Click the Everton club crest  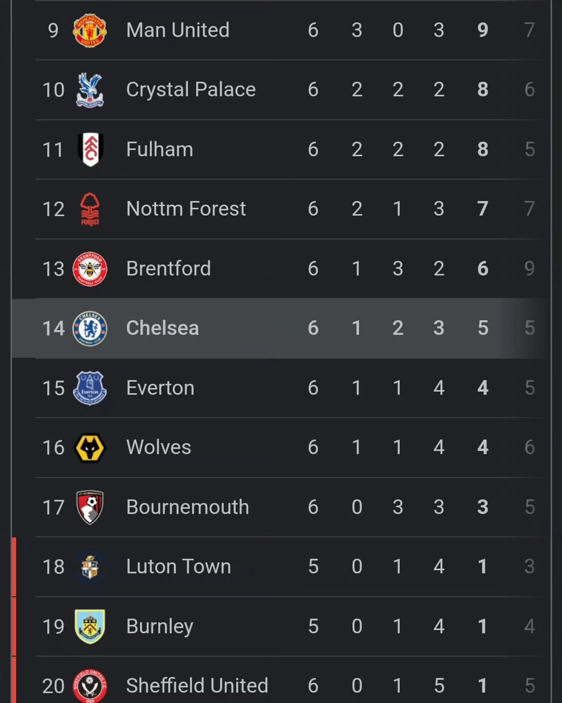90,388
